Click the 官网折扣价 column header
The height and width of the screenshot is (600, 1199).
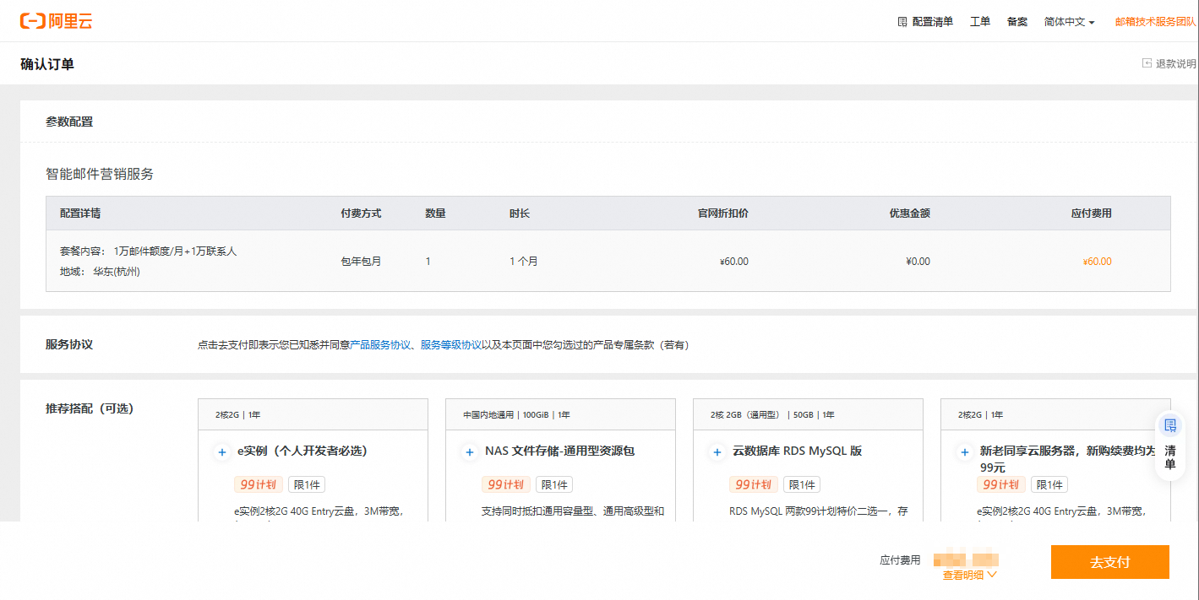pyautogui.click(x=722, y=214)
